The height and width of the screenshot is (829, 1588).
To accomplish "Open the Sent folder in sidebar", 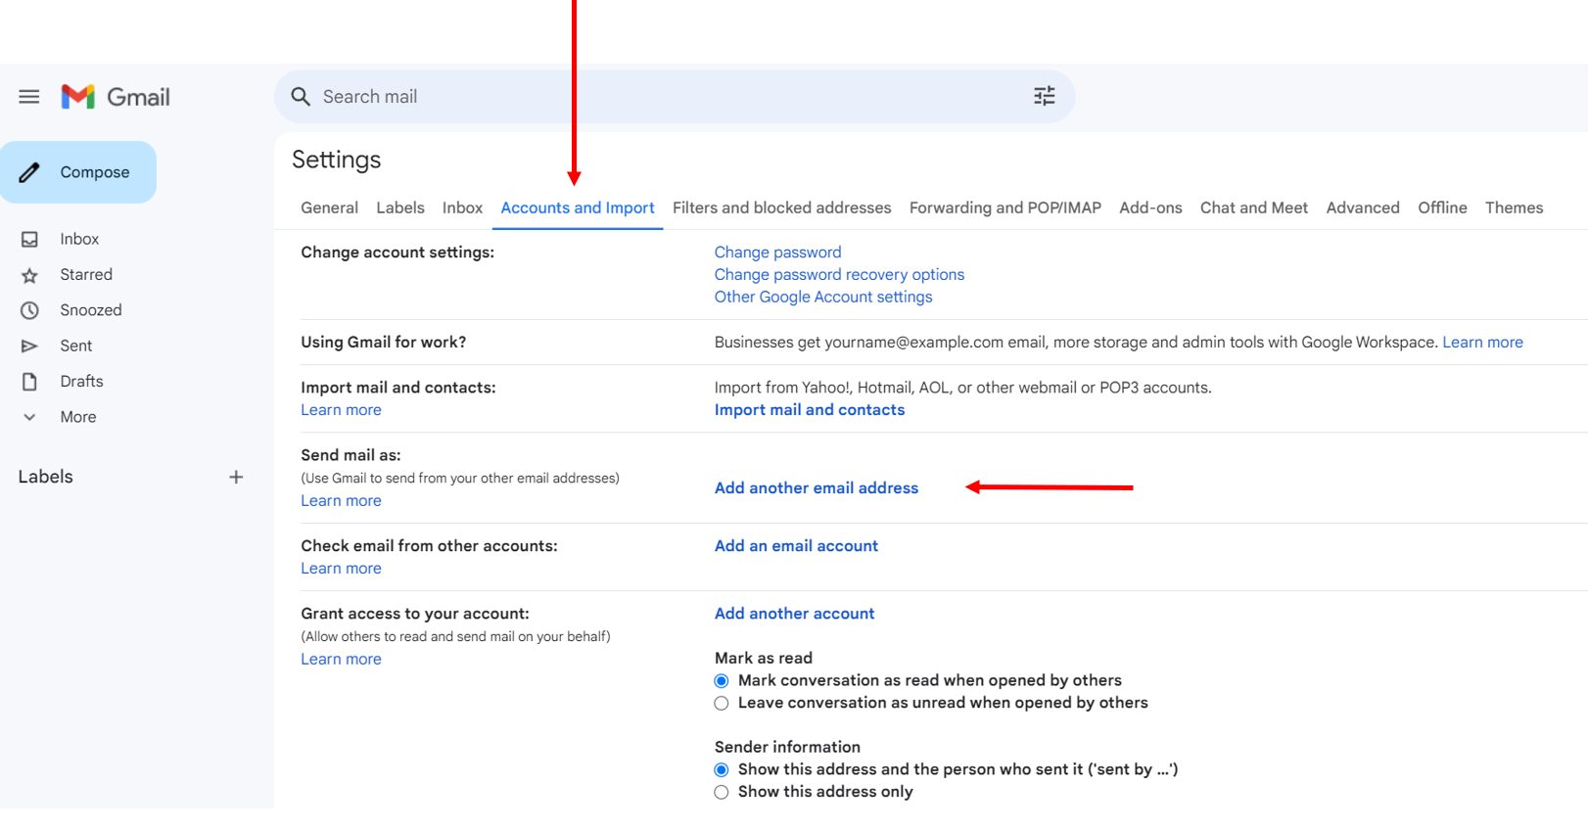I will tap(76, 345).
